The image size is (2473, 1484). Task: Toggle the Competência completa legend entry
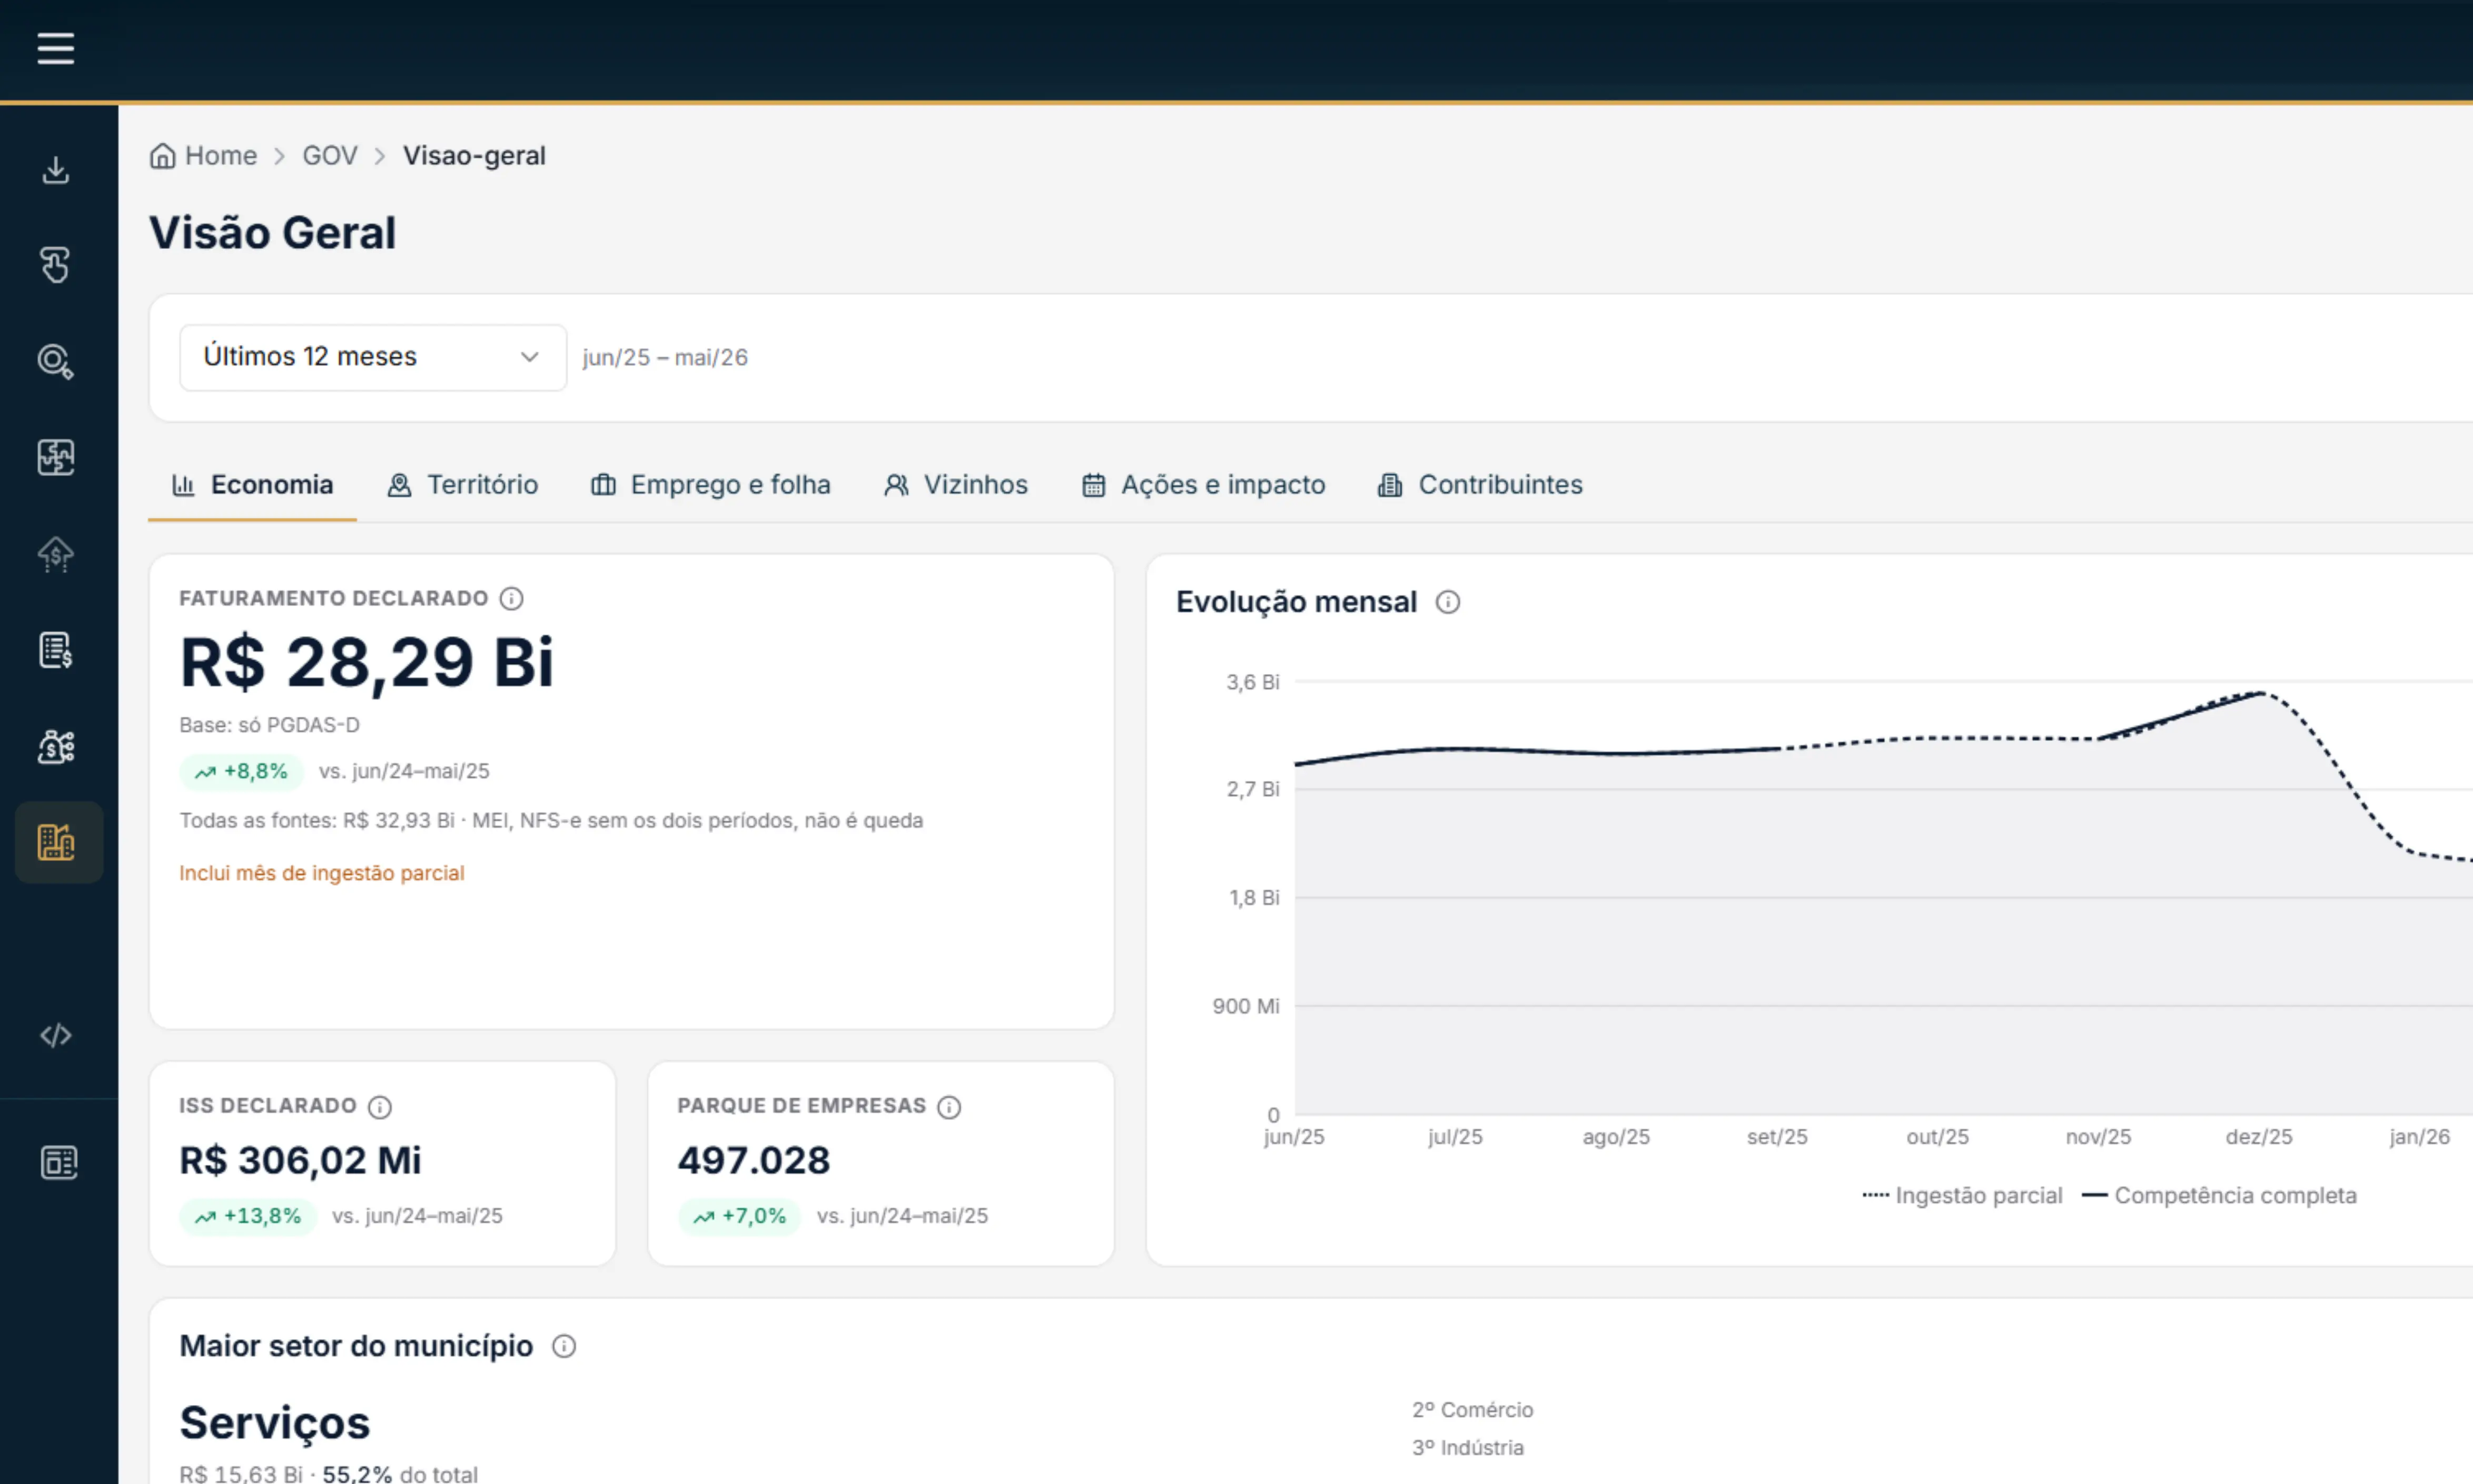click(2219, 1196)
